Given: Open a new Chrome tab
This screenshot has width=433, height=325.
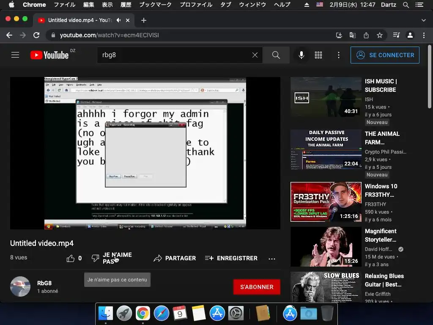Looking at the screenshot, I should pyautogui.click(x=144, y=20).
